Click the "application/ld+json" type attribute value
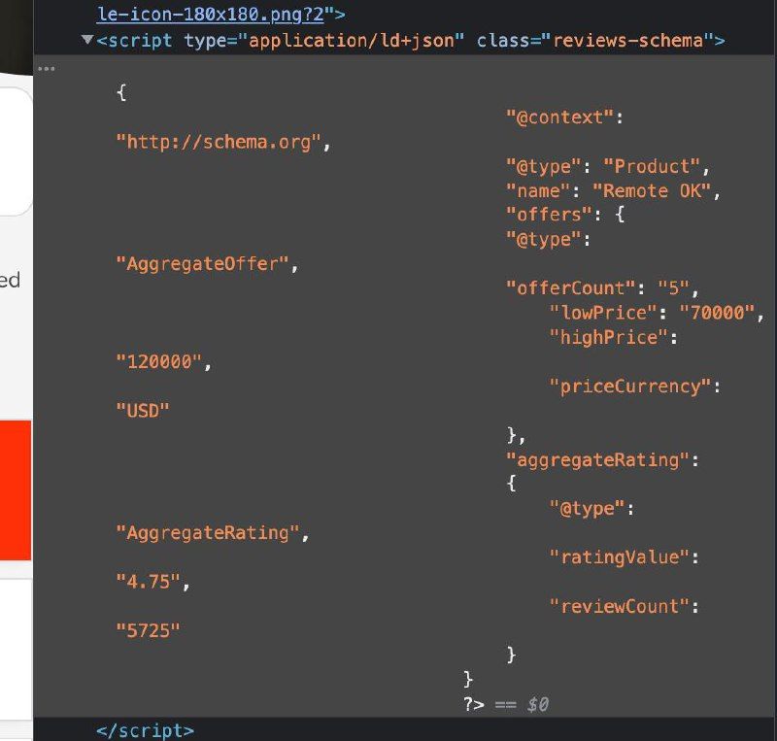 click(352, 40)
